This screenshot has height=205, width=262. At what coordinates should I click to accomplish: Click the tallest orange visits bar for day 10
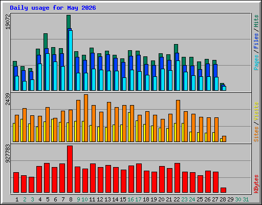pyautogui.click(x=86, y=118)
